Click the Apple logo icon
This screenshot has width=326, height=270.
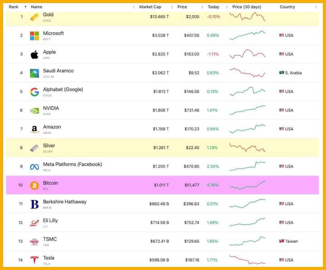(34, 54)
